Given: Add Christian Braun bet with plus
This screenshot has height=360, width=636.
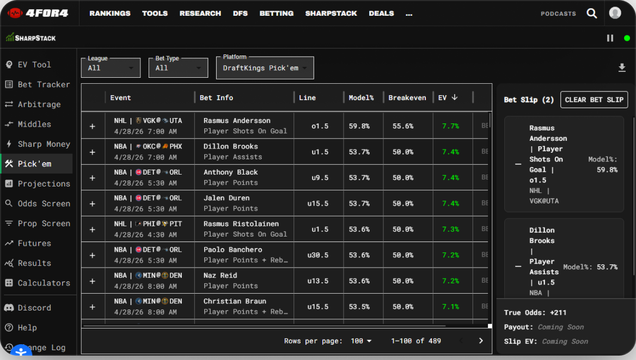Looking at the screenshot, I should [93, 307].
